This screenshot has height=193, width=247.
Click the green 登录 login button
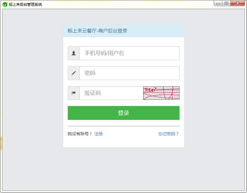pyautogui.click(x=123, y=113)
